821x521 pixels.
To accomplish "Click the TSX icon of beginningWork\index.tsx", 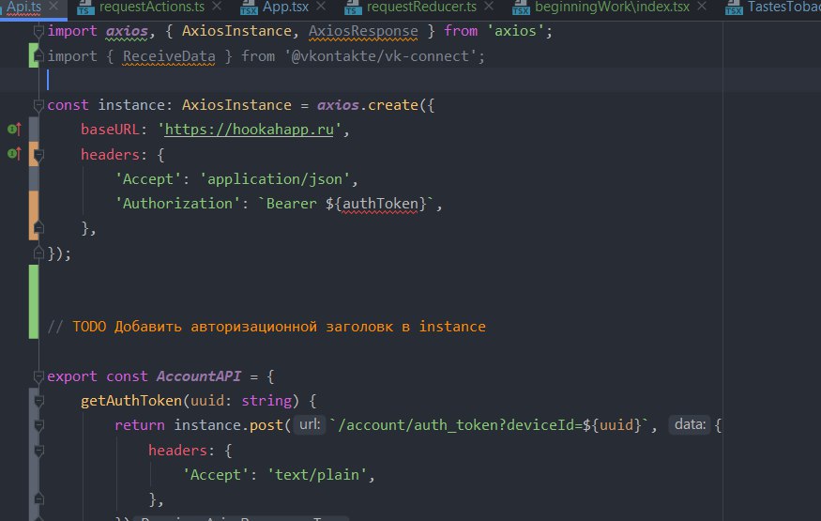I will pyautogui.click(x=521, y=8).
